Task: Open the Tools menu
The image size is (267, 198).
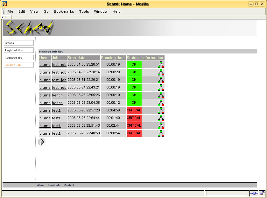Action: tap(84, 11)
